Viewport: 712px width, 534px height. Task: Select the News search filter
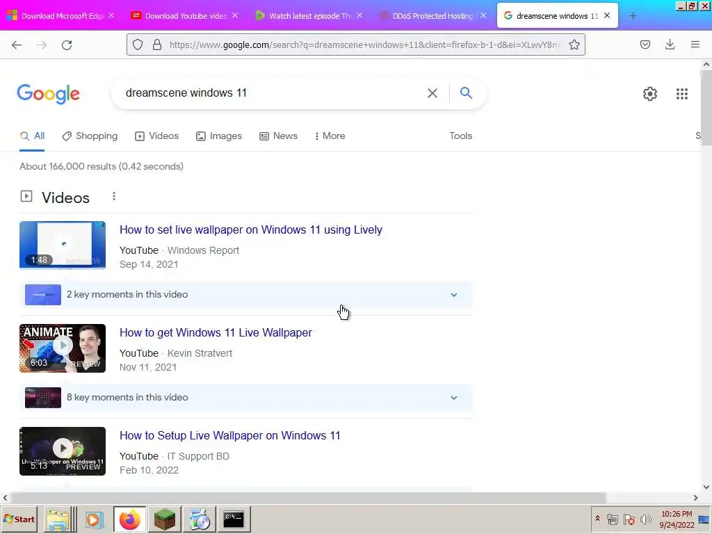click(278, 136)
